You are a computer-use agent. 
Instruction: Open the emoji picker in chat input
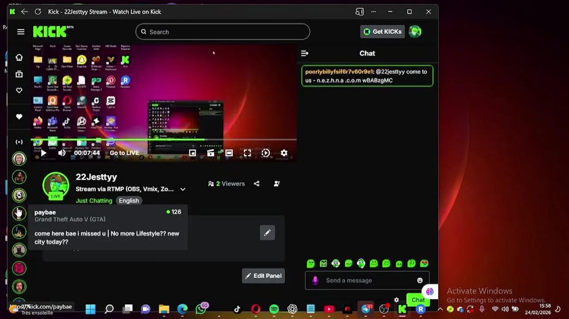(420, 280)
